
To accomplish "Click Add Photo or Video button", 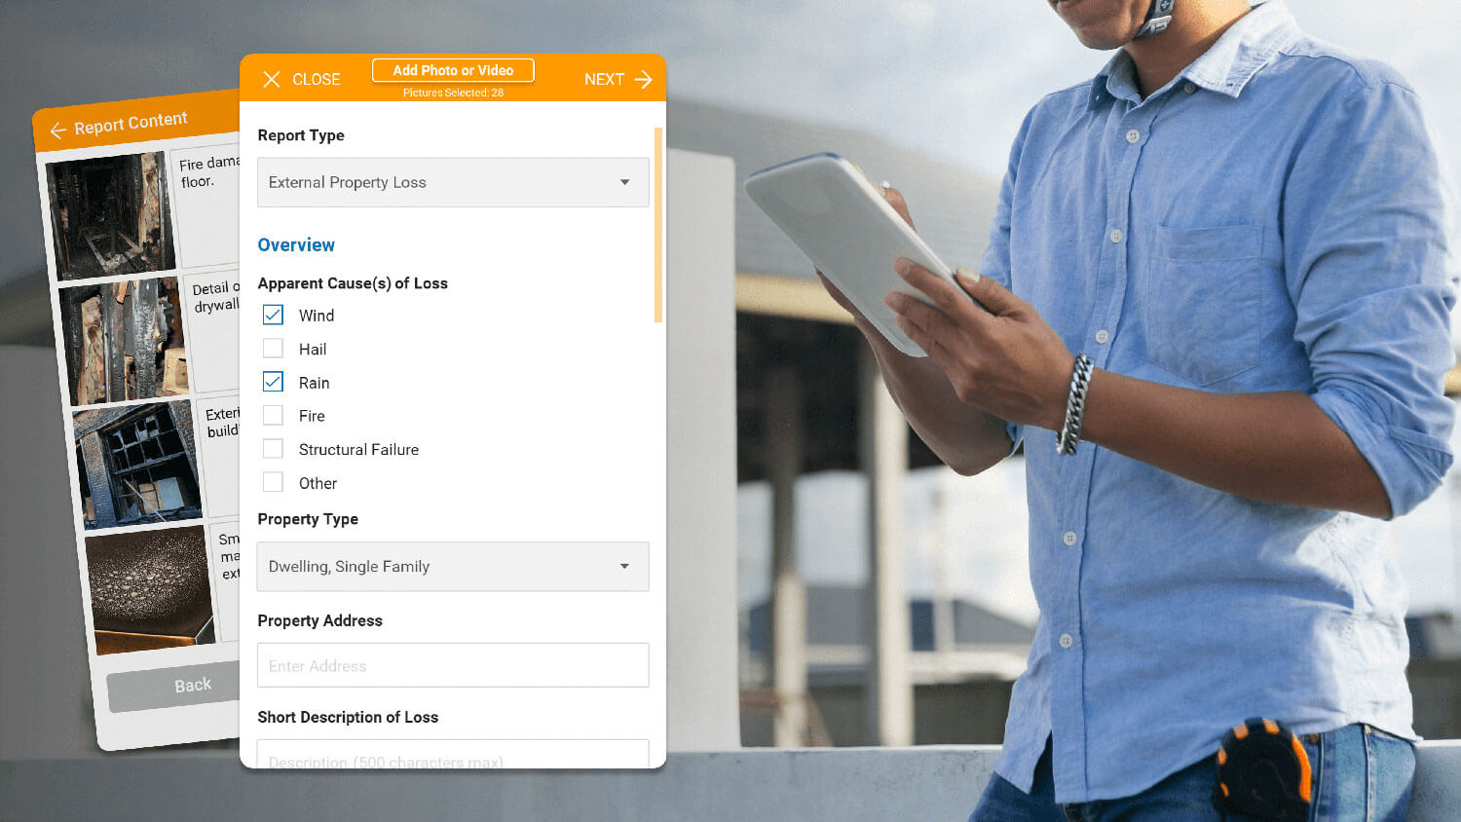I will pyautogui.click(x=453, y=70).
